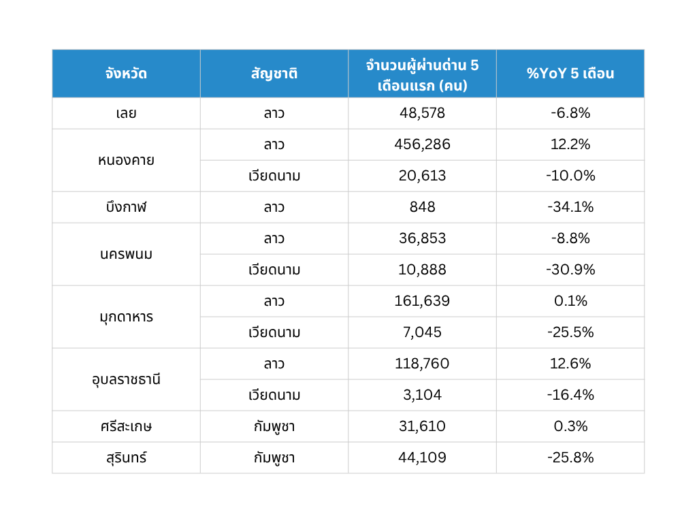Select the มุกดาหาร province cell
The height and width of the screenshot is (523, 697).
click(x=126, y=317)
